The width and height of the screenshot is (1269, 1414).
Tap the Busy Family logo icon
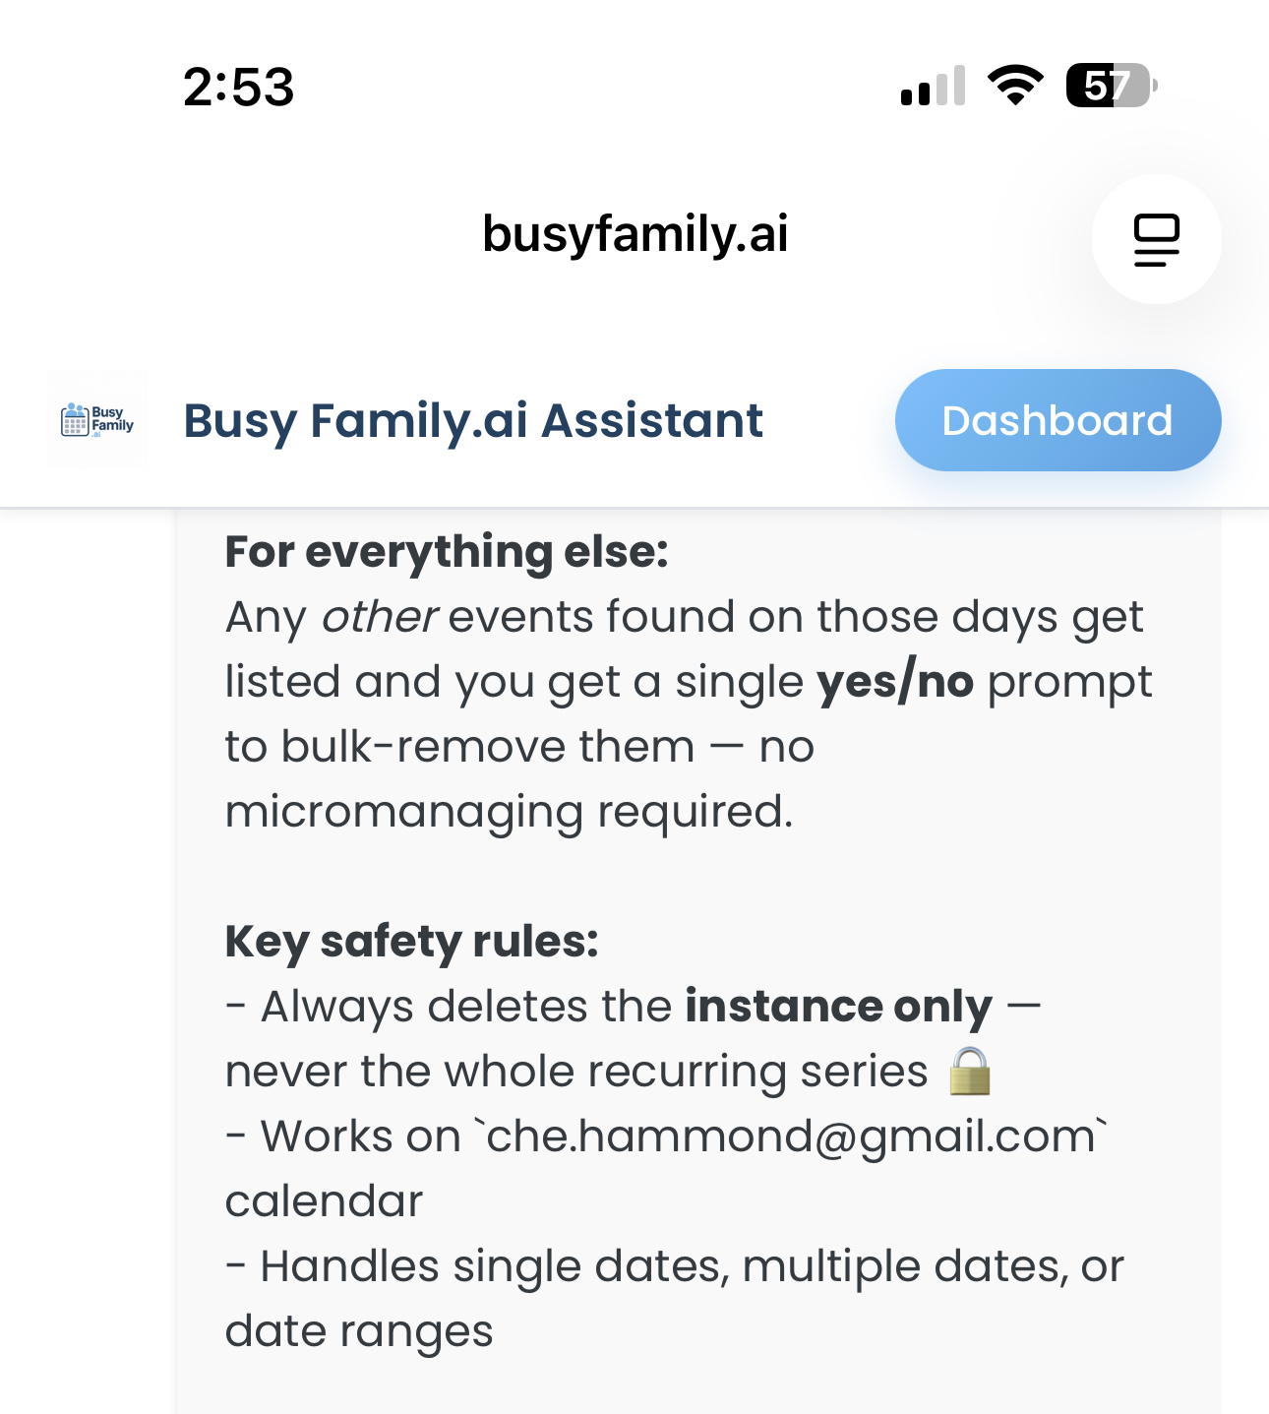tap(97, 420)
